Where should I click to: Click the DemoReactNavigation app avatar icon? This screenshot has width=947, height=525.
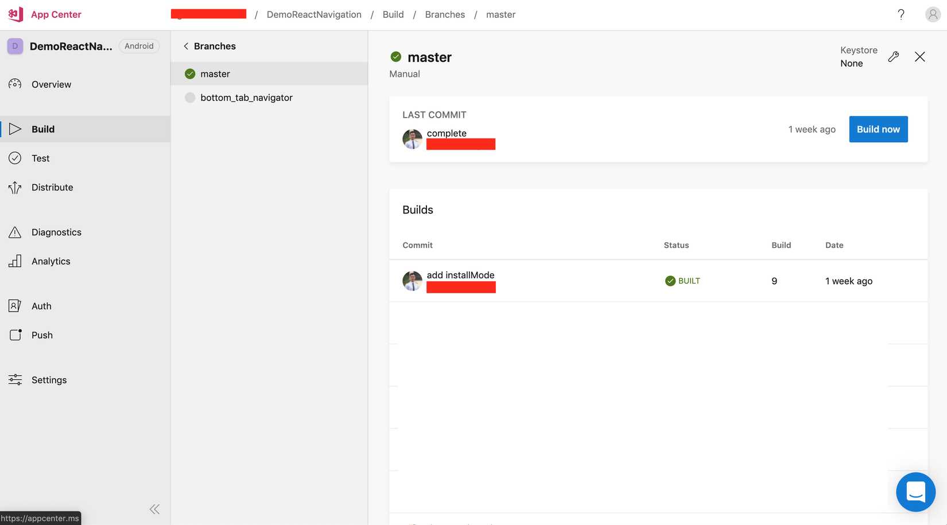(15, 46)
